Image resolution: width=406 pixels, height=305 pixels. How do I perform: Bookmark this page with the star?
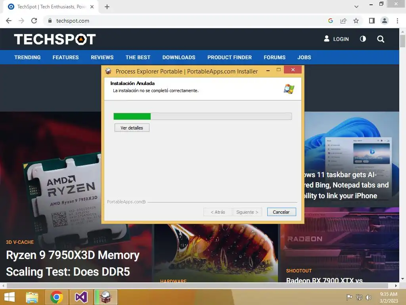356,21
